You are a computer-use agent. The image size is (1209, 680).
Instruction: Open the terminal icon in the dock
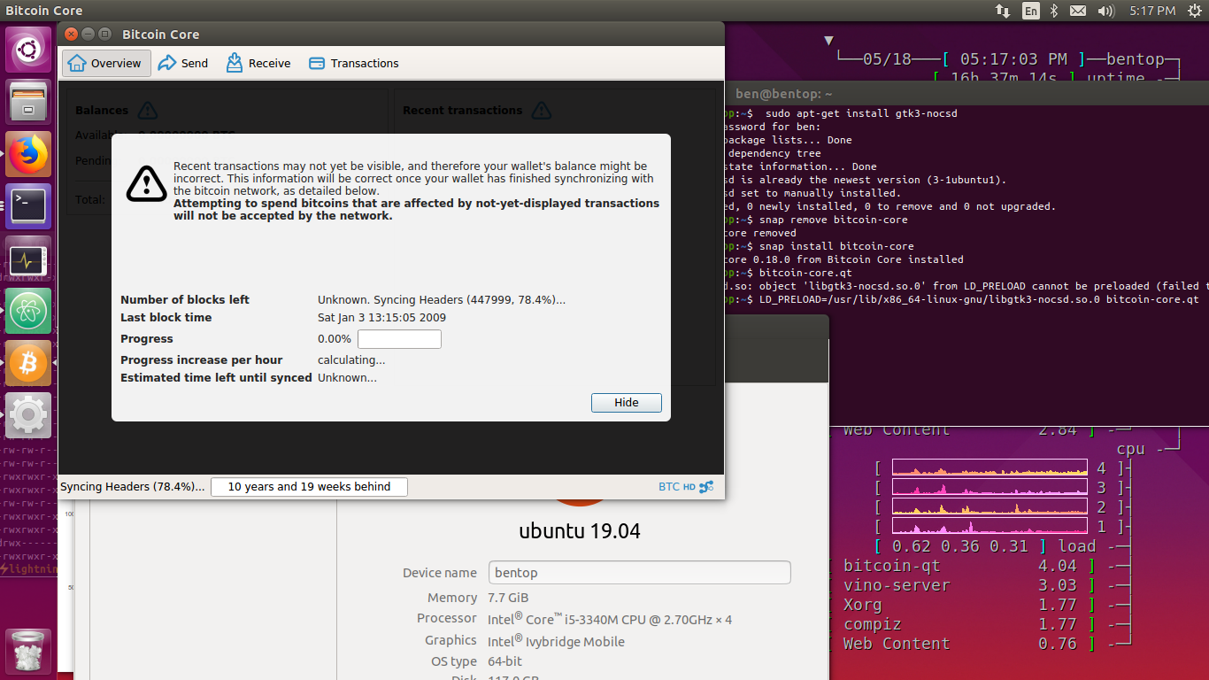tap(27, 205)
